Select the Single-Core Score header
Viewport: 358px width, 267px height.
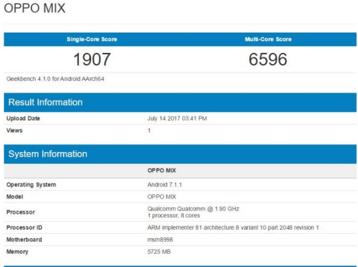92,39
